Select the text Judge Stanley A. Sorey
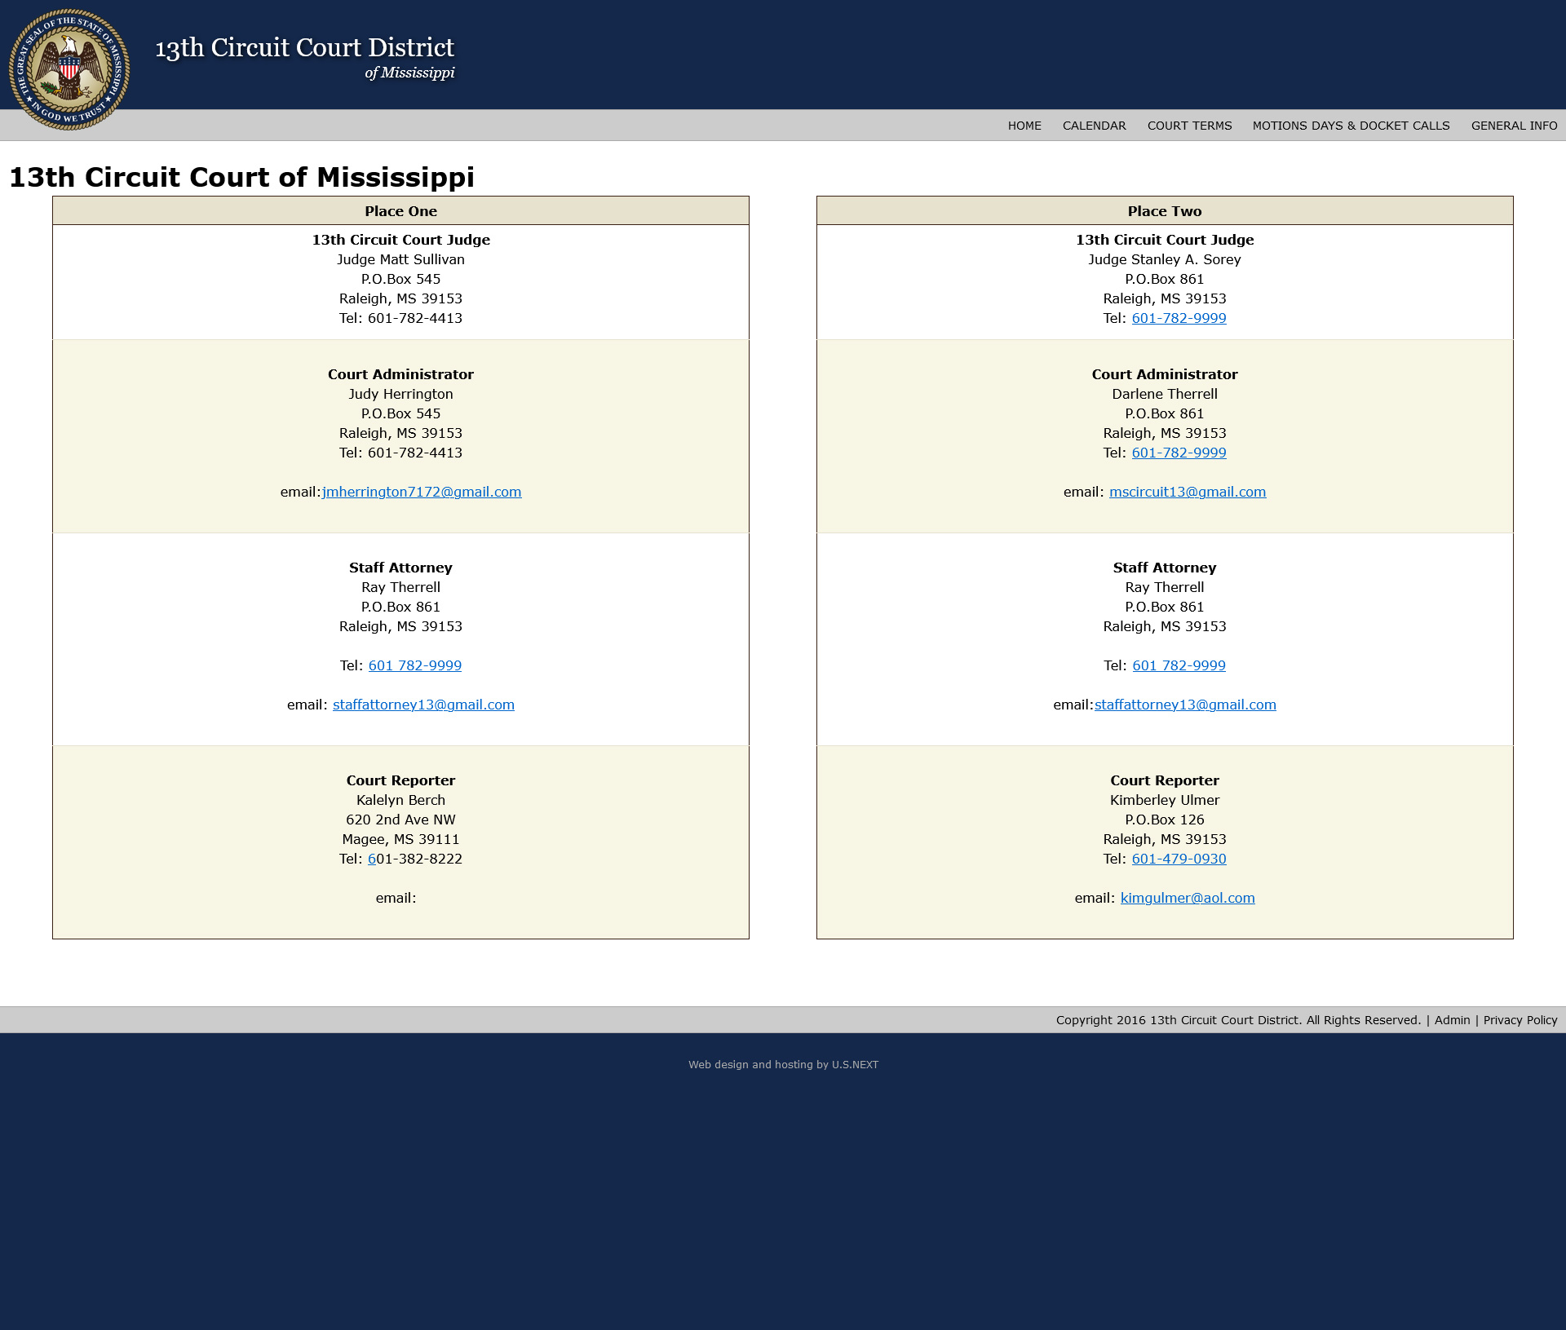 (x=1165, y=259)
